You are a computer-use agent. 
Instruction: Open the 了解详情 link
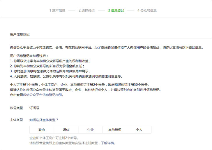coord(107,143)
